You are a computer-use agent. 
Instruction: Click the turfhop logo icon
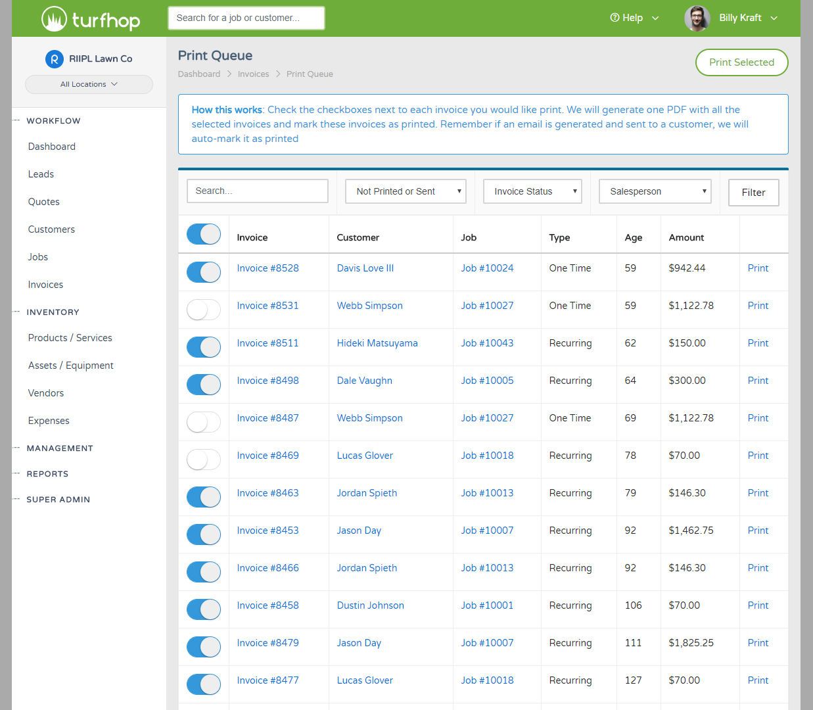(x=54, y=19)
